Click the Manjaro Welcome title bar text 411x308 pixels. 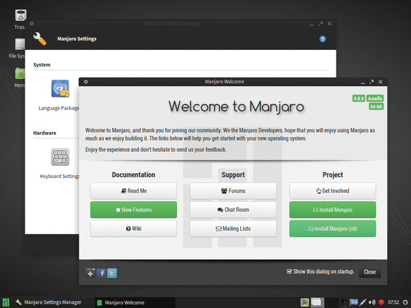[x=225, y=81]
